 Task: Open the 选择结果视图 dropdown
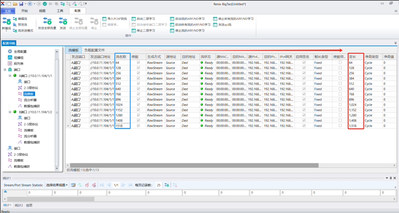tap(57, 185)
